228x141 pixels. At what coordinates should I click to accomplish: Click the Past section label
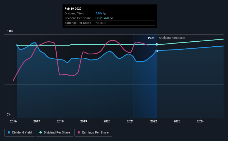[x=151, y=38]
